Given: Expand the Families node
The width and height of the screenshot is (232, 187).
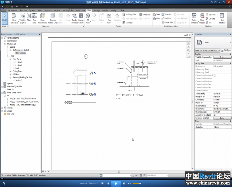Looking at the screenshot, I should (x=2, y=108).
